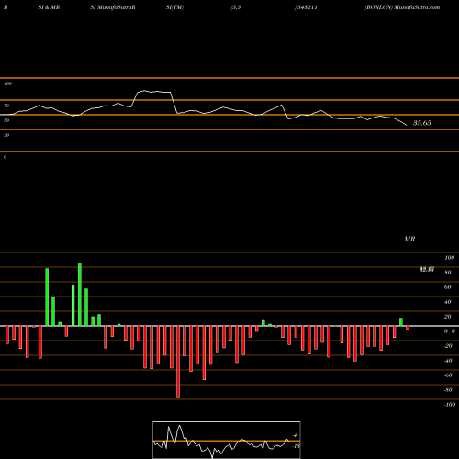Click the "SI & MR" header label
This screenshot has height=459, width=459.
[49, 7]
